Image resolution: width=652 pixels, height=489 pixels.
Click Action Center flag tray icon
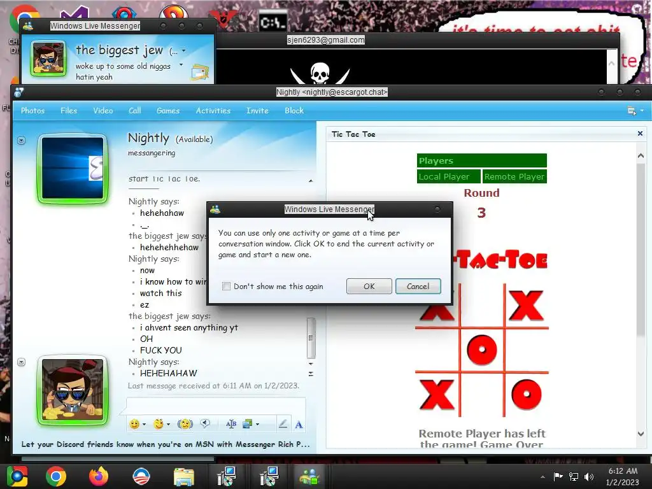pyautogui.click(x=558, y=476)
